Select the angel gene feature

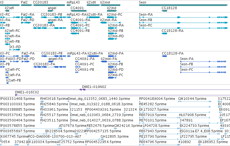[51, 11]
